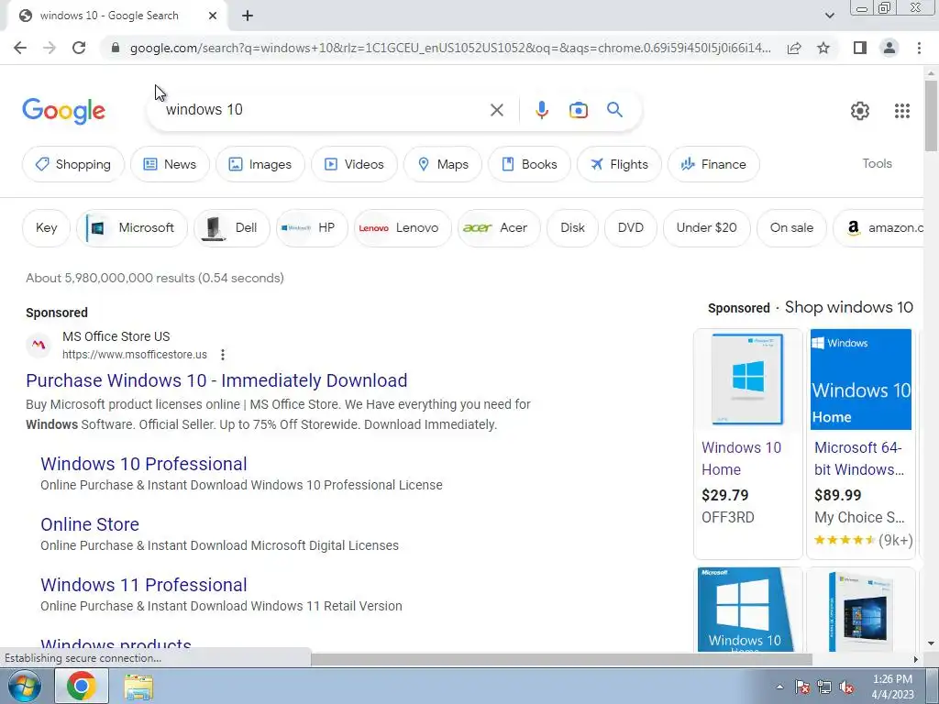Viewport: 939px width, 704px height.
Task: Click Chrome icon in taskbar
Action: click(82, 686)
